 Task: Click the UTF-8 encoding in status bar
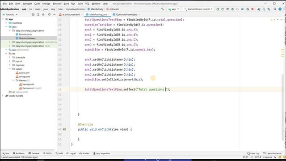(258, 157)
